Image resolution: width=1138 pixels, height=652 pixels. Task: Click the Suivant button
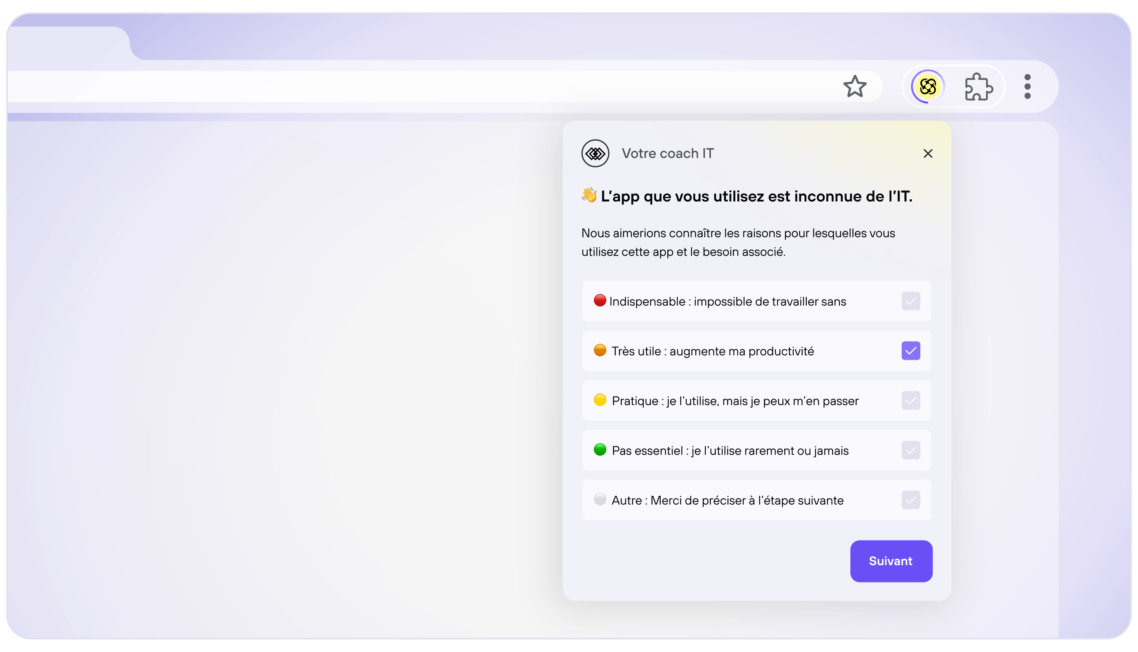coord(891,561)
